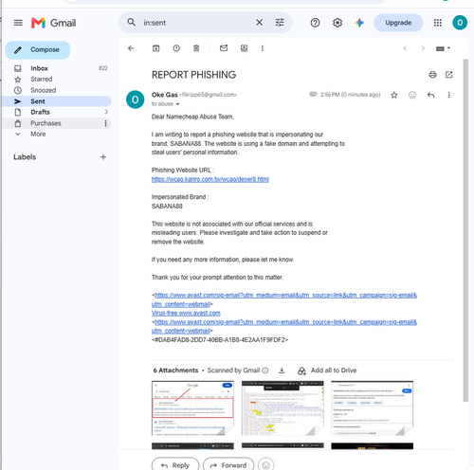Click Add all to Drive
This screenshot has height=470, width=474.
[327, 371]
